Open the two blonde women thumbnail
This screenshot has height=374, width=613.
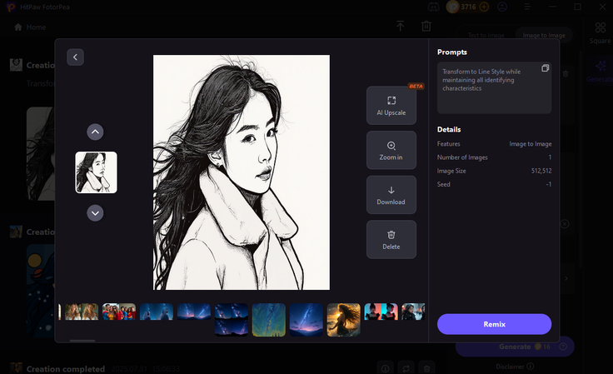82,312
